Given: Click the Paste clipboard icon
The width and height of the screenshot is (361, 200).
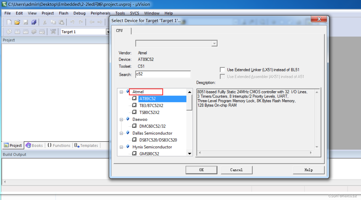Looking at the screenshot, I should [x=62, y=22].
